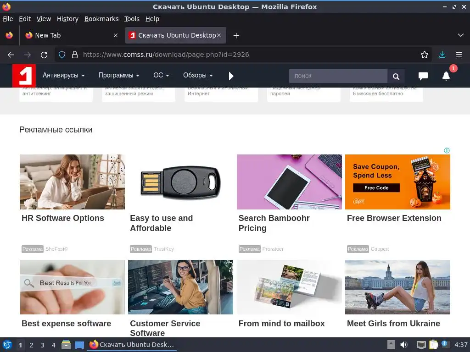Switch to workspace 3 in taskbar
The width and height of the screenshot is (470, 352).
[43, 345]
